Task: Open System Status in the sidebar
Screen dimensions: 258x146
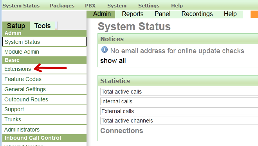Action: click(44, 42)
